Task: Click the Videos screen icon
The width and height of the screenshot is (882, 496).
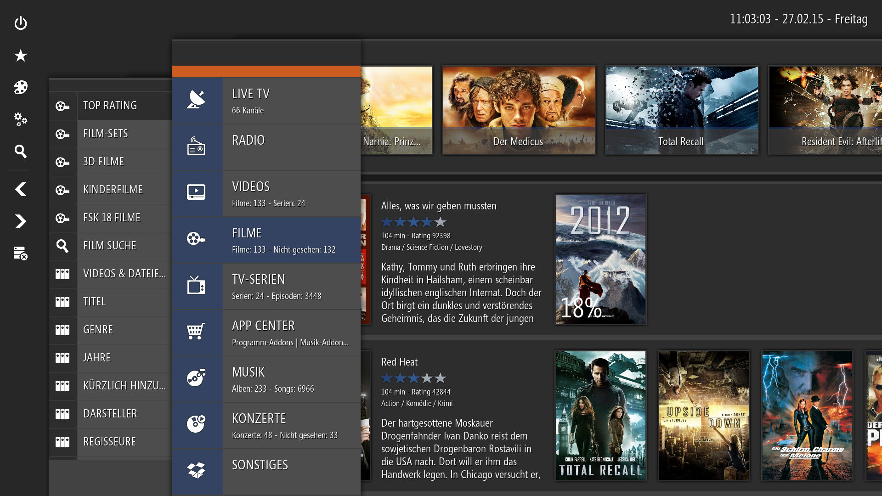Action: point(196,192)
